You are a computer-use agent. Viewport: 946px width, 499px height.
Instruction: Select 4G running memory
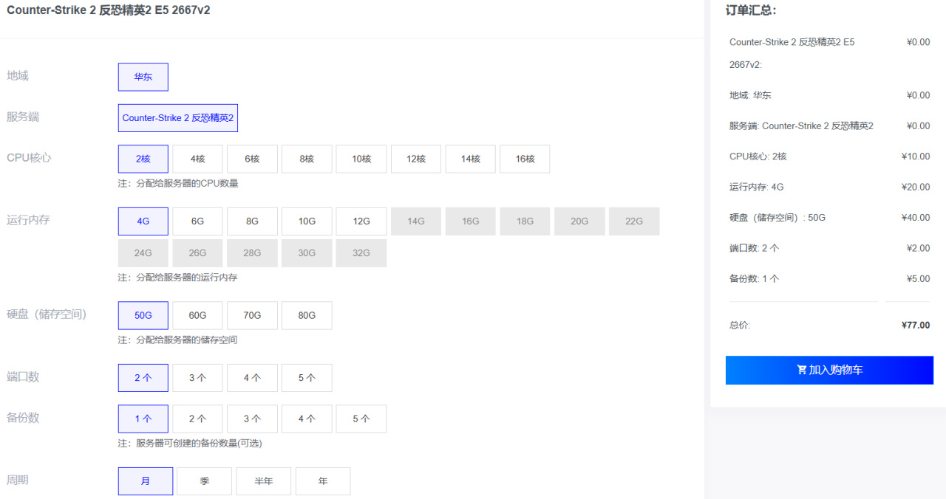[143, 221]
